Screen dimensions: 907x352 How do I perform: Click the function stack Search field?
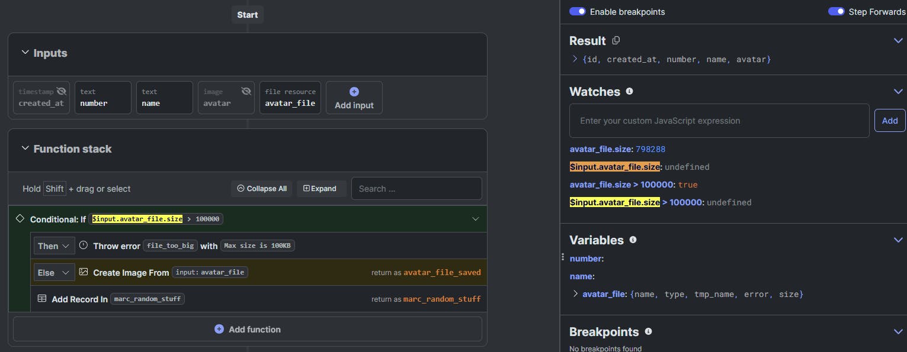click(x=416, y=189)
